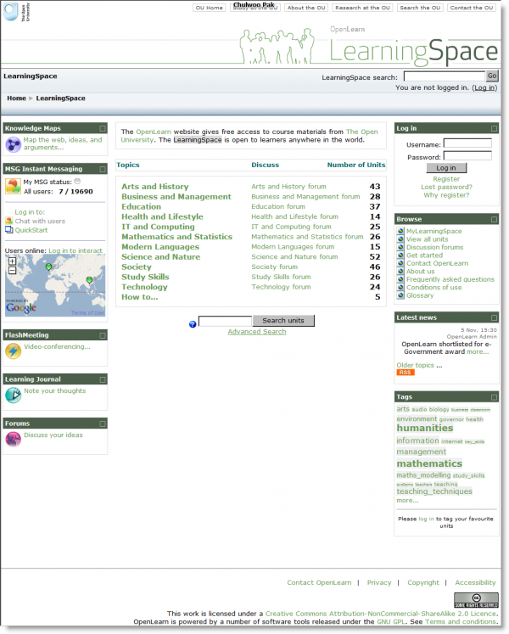Collapse the Knowledge Maps block

click(103, 128)
